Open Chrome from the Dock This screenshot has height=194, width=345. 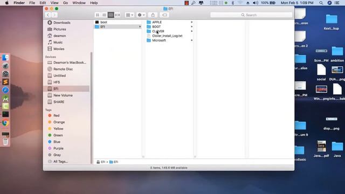click(x=5, y=123)
